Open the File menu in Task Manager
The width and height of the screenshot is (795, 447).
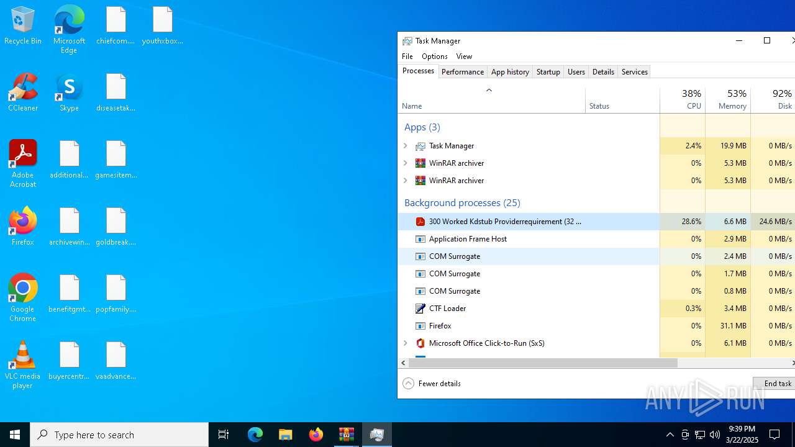[x=407, y=56]
